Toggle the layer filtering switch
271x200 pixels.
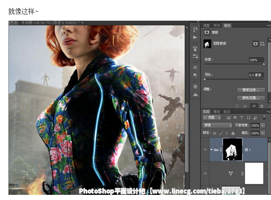(x=264, y=117)
